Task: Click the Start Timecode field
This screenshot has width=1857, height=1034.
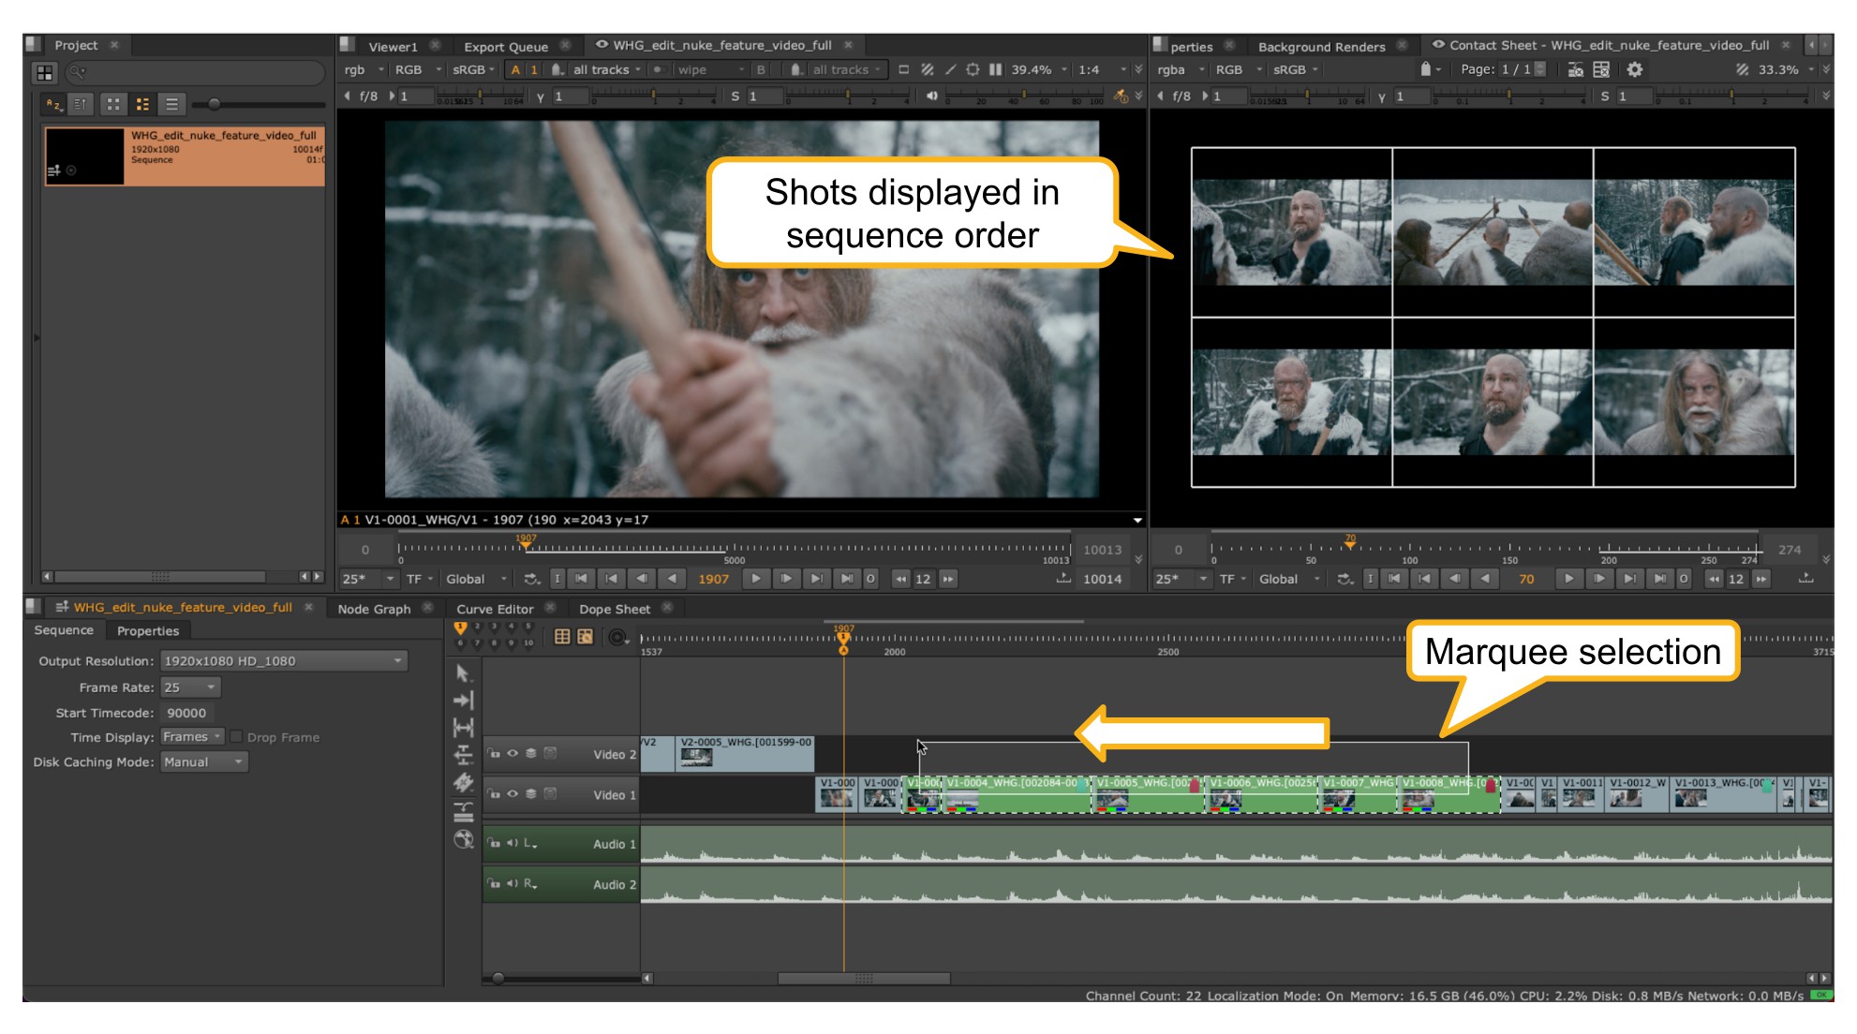Action: [x=186, y=713]
